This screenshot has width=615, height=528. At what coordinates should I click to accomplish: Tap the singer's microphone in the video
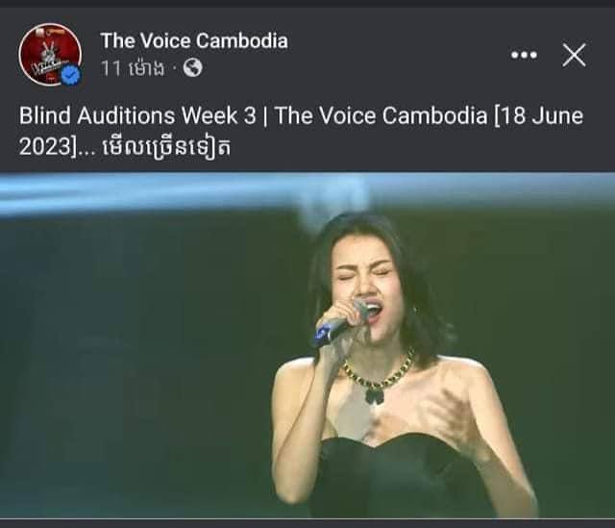340,324
